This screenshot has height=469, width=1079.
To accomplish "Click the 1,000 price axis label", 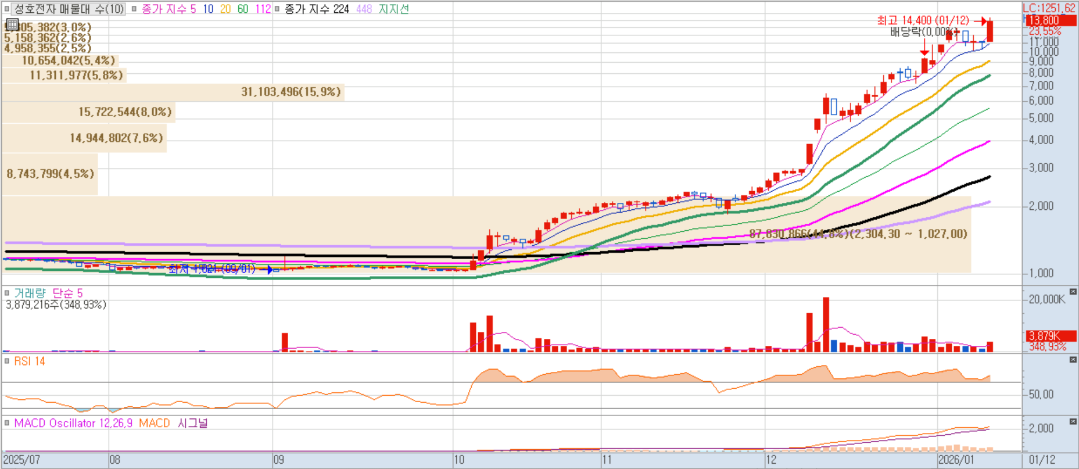I will point(1041,273).
